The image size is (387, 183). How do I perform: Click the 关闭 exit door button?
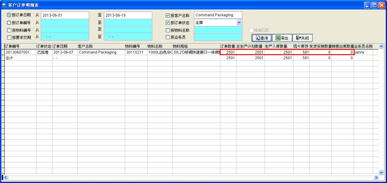302,38
